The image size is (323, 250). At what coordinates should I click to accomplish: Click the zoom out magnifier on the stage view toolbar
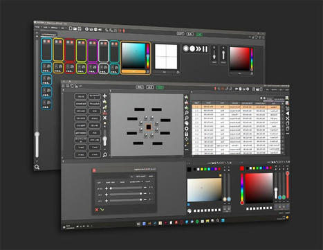point(186,118)
